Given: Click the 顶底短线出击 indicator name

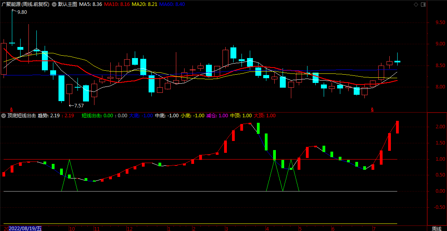Looking at the screenshot, I should (22, 116).
